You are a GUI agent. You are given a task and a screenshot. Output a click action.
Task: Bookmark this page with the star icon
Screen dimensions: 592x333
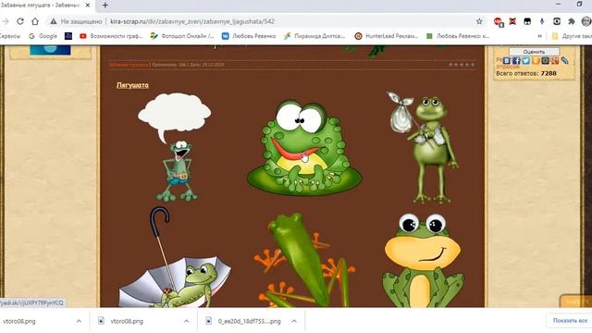click(479, 21)
